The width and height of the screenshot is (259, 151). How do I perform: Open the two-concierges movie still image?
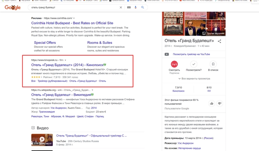click(195, 28)
